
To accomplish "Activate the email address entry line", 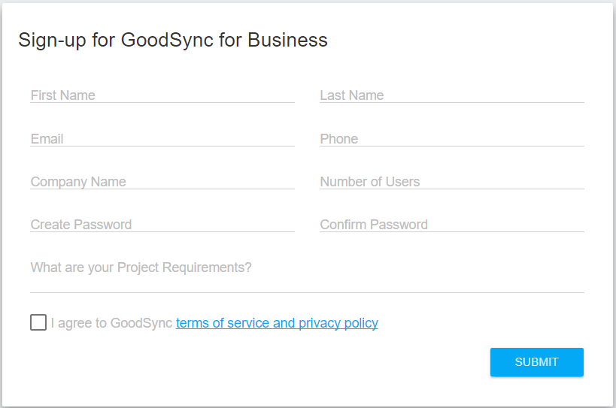I will [x=162, y=139].
